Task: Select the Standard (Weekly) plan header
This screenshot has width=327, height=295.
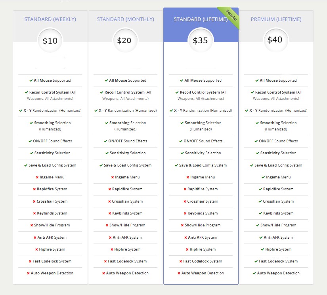Action: tap(50, 19)
